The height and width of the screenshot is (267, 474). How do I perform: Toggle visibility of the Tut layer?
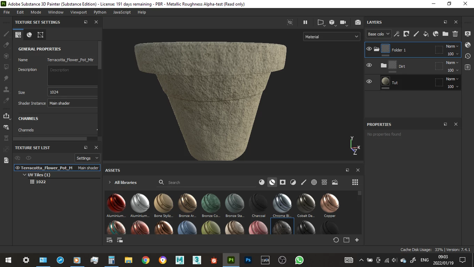pos(369,81)
